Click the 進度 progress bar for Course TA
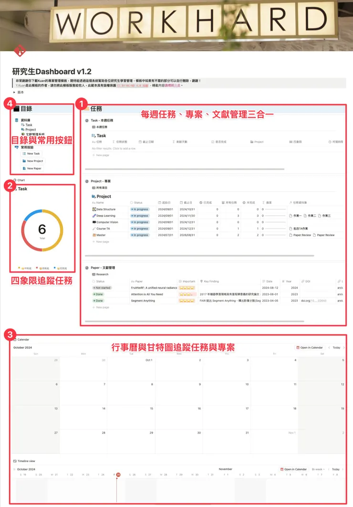The image size is (353, 507). (276, 229)
